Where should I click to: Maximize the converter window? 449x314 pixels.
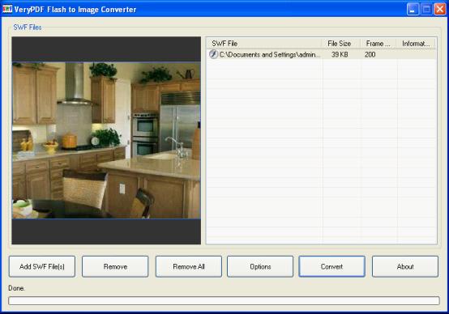[x=426, y=9]
